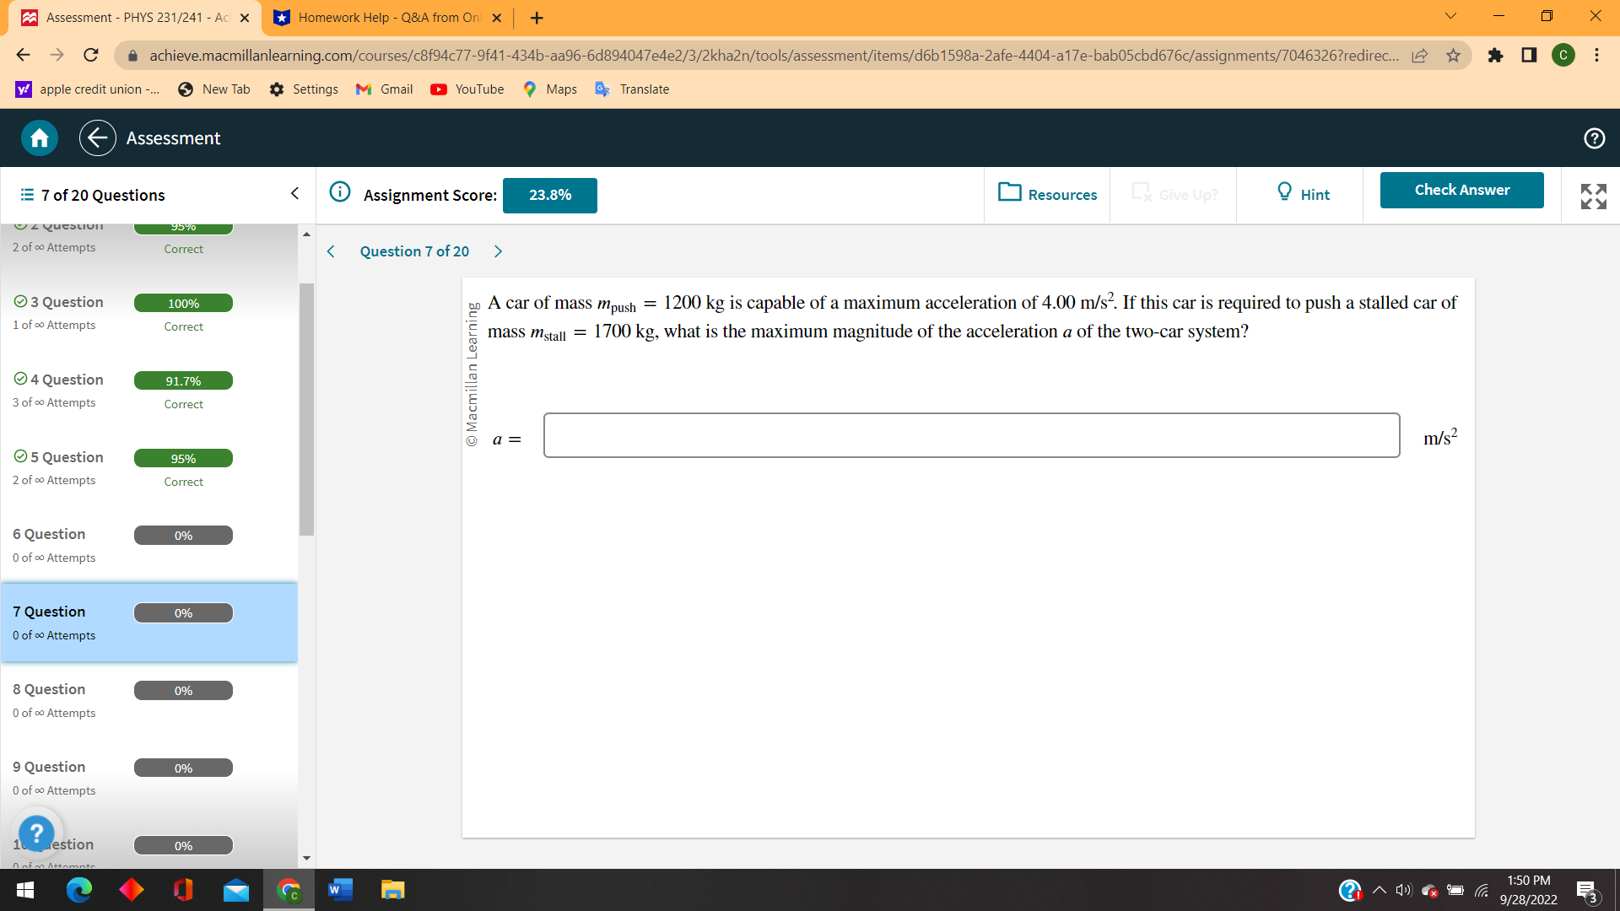Click the blue help bubble icon
Image resolution: width=1620 pixels, height=911 pixels.
tap(36, 833)
